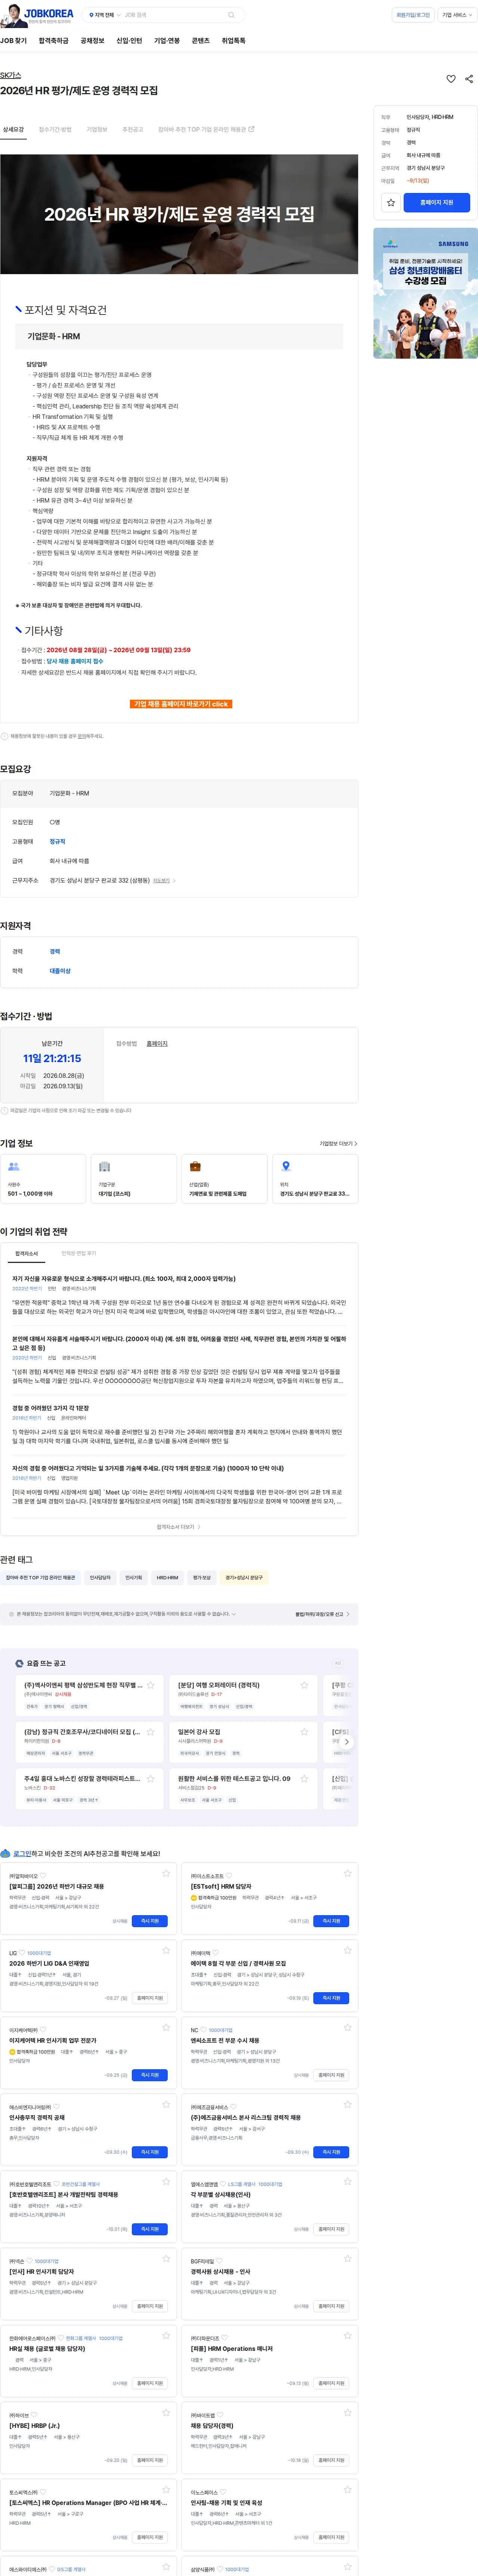Click SK가스 company link
The image size is (478, 2576).
(11, 76)
